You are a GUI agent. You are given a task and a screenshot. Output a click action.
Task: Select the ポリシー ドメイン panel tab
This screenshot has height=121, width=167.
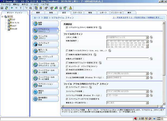click(x=15, y=13)
